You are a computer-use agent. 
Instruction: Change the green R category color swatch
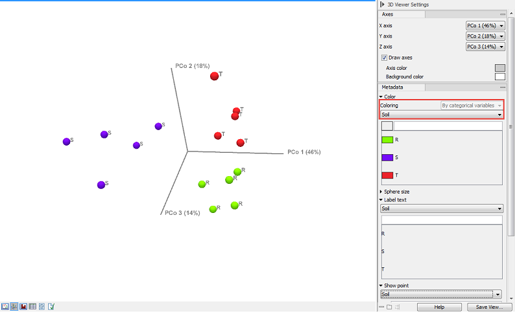(387, 139)
